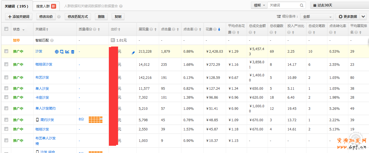Click the search magnifier in keyword box
Viewport: 369px width, 153px height.
[302, 5]
